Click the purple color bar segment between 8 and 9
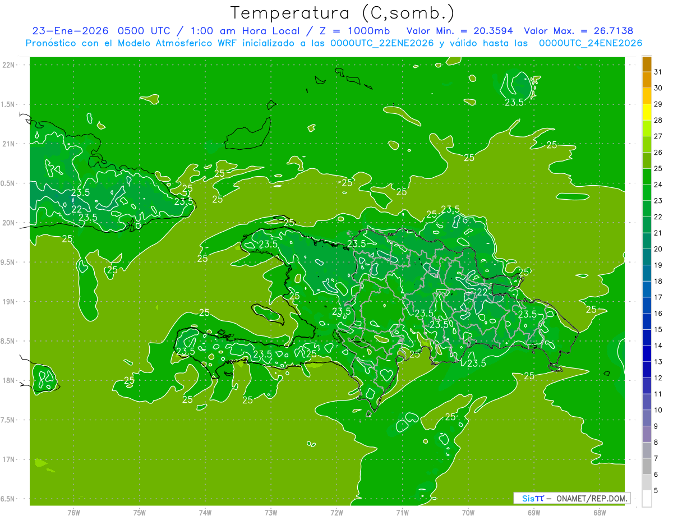This screenshot has height=520, width=673. [x=647, y=434]
